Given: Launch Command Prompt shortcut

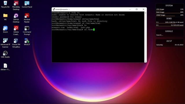Looking at the screenshot, I should (x=27, y=31).
